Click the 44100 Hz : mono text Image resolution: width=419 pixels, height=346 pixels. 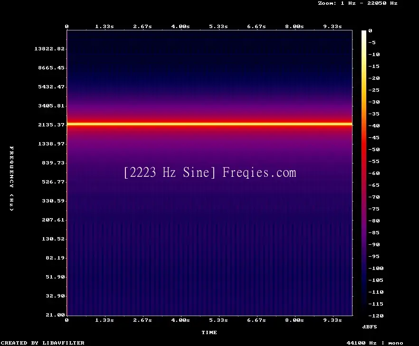pos(375,343)
